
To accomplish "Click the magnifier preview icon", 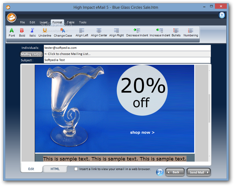I will 160,172.
